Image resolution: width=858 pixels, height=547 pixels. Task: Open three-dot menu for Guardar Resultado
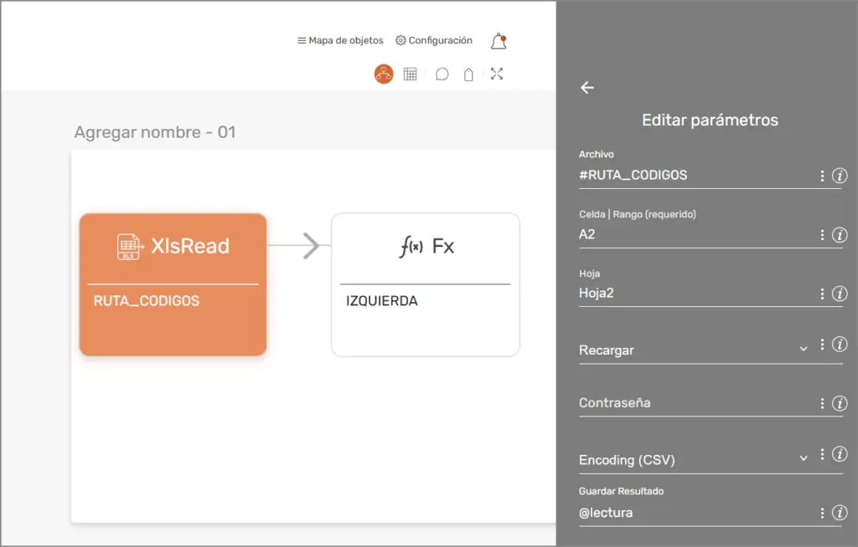click(822, 513)
